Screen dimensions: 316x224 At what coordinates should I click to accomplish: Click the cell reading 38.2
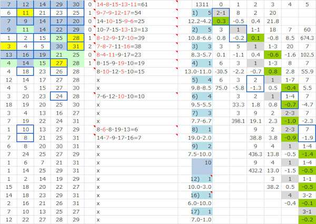273,187
